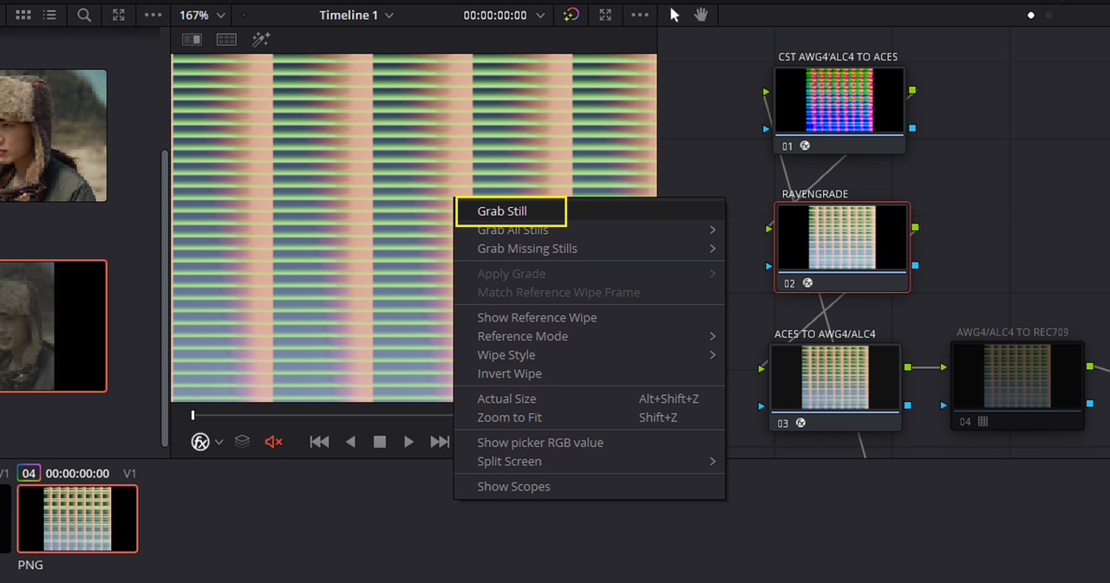Select the ACES TO AWG4/ALC4 node
This screenshot has width=1110, height=583.
click(x=835, y=386)
